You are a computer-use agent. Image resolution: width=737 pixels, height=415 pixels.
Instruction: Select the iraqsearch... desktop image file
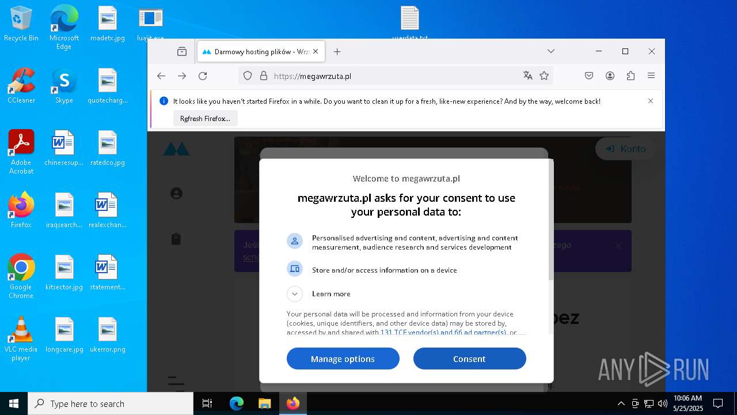64,210
